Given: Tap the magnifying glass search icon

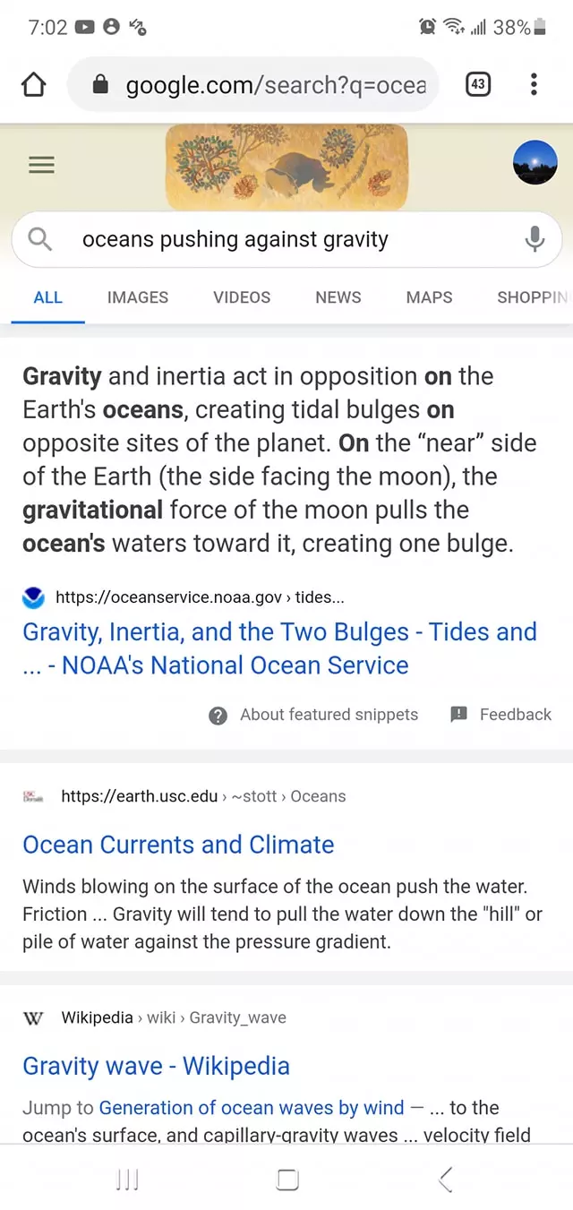Looking at the screenshot, I should (x=40, y=239).
